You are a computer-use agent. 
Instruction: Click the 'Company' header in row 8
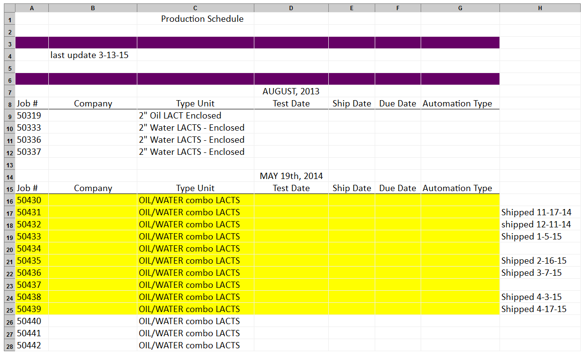(x=93, y=104)
